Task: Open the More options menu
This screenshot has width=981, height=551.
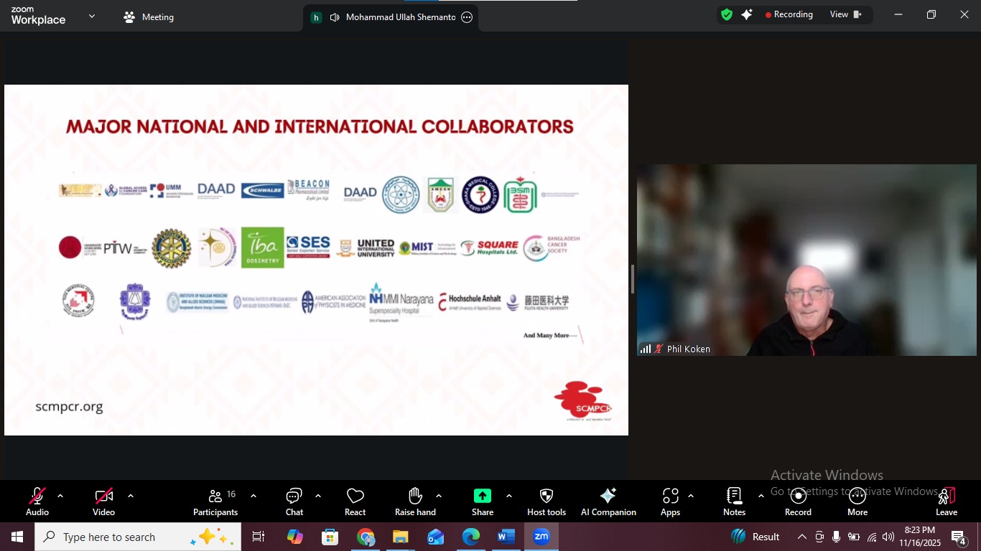Action: pos(857,501)
